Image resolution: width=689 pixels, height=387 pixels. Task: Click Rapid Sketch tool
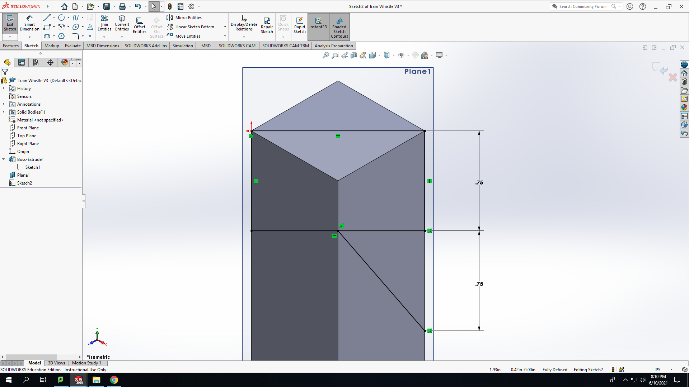tap(300, 25)
